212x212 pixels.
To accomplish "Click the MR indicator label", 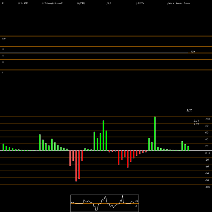I will [x=189, y=110].
